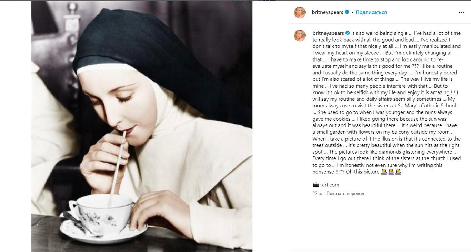Show translation with Показать перевод
Screen dimensions: 471x252
[x=345, y=194]
